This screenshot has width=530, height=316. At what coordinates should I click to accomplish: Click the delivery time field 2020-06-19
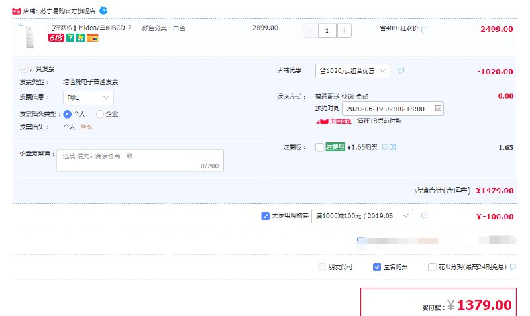pyautogui.click(x=393, y=109)
